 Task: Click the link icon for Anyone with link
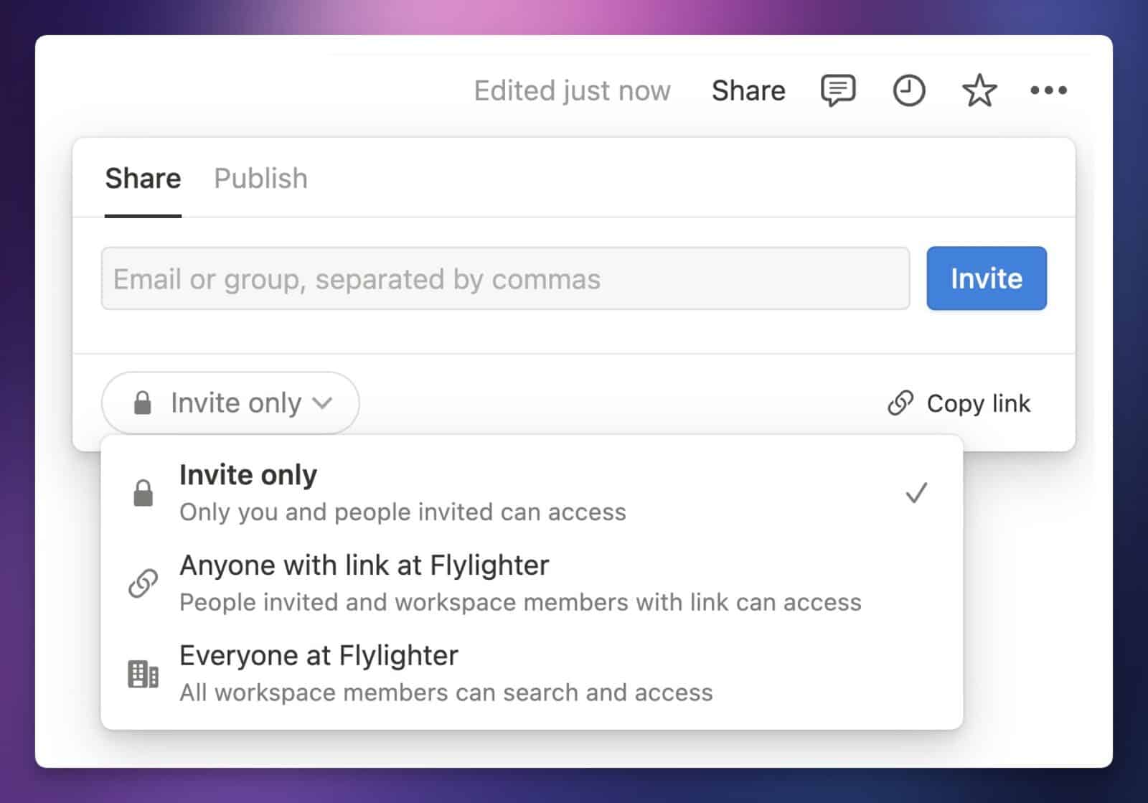pos(143,583)
